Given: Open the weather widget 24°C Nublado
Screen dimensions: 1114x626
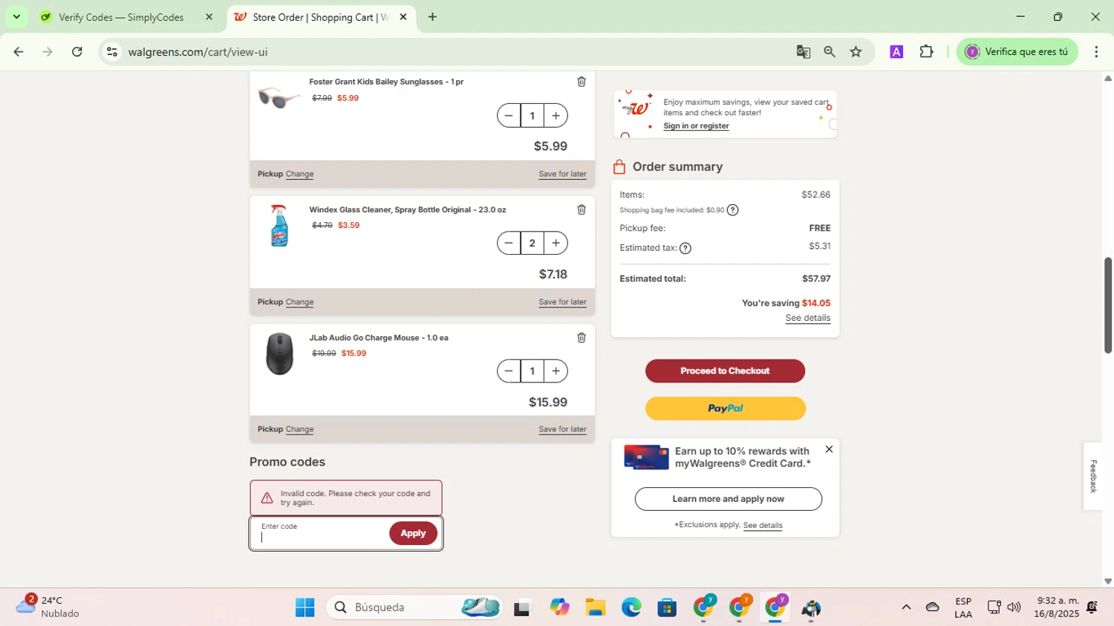Looking at the screenshot, I should [x=48, y=607].
